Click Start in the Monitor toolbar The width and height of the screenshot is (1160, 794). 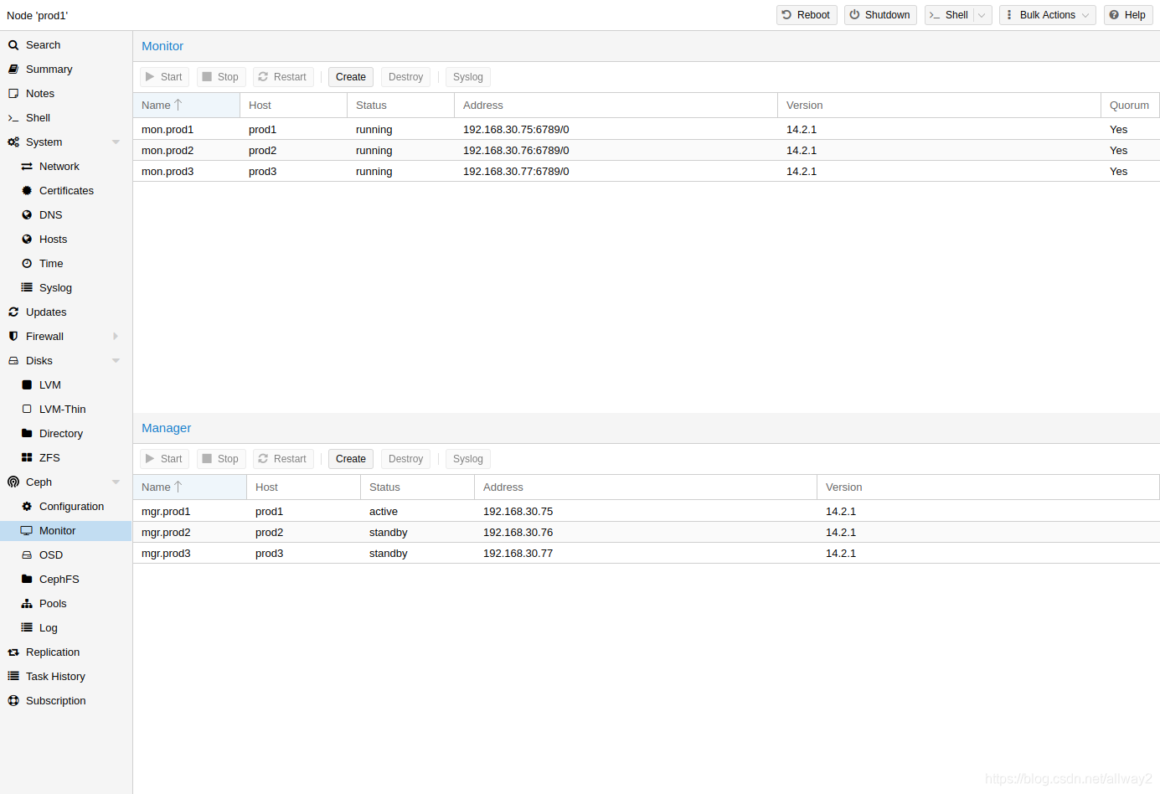(x=164, y=77)
